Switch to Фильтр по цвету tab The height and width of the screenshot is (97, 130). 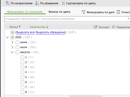click(x=59, y=12)
